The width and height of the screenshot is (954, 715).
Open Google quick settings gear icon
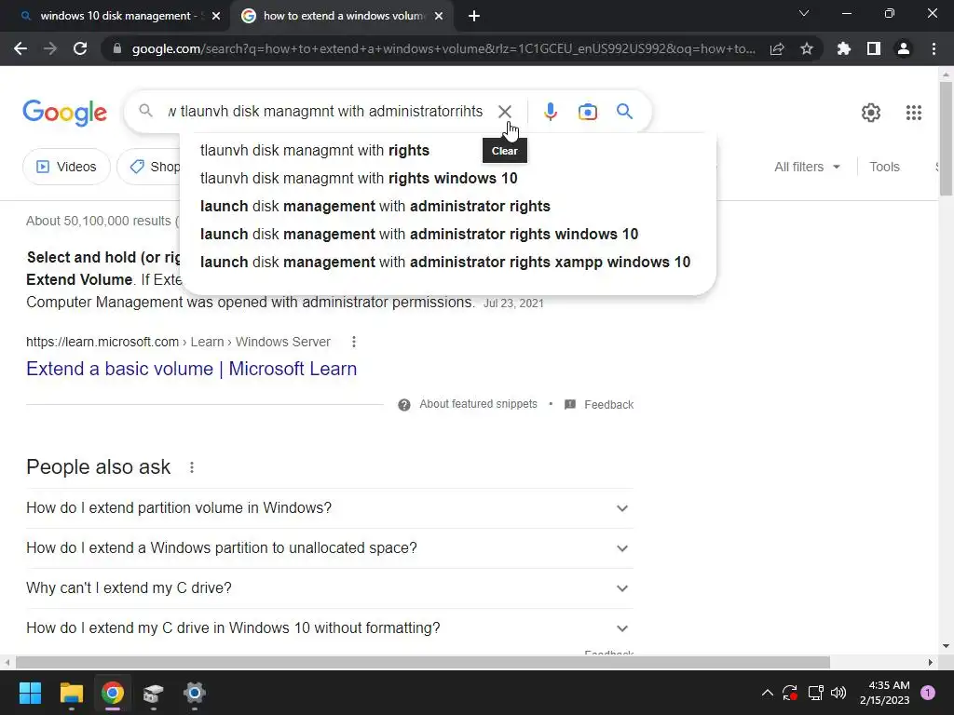click(x=871, y=113)
